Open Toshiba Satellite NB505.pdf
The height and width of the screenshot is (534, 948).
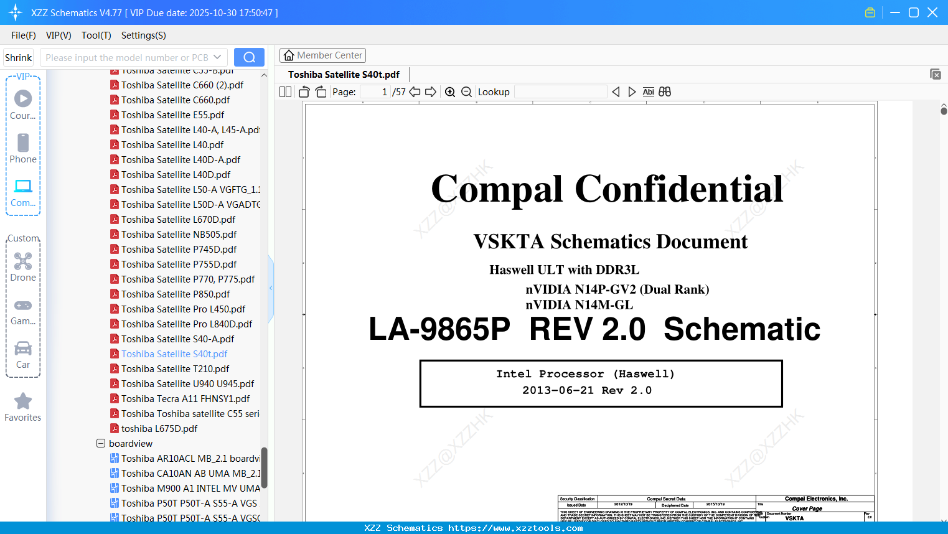pyautogui.click(x=179, y=234)
